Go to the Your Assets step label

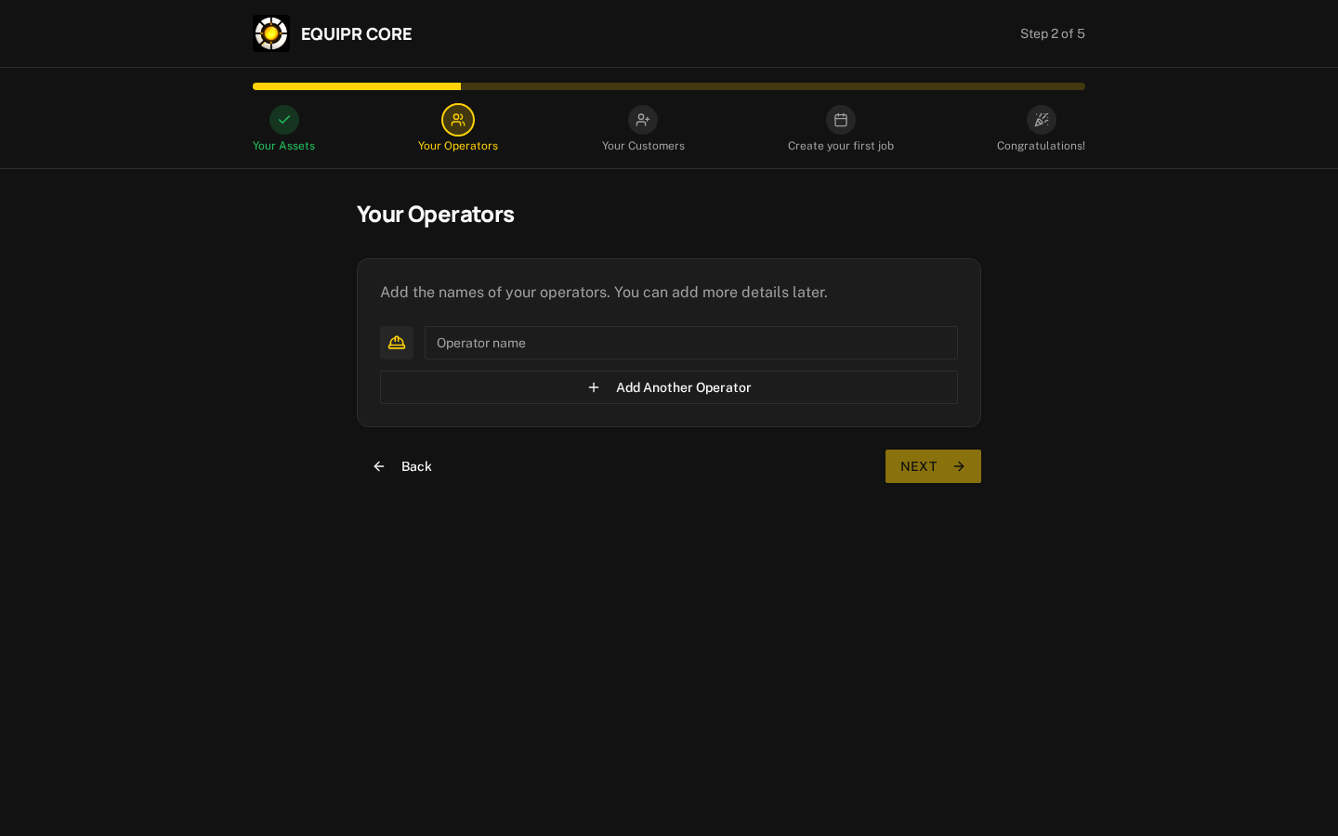[284, 146]
